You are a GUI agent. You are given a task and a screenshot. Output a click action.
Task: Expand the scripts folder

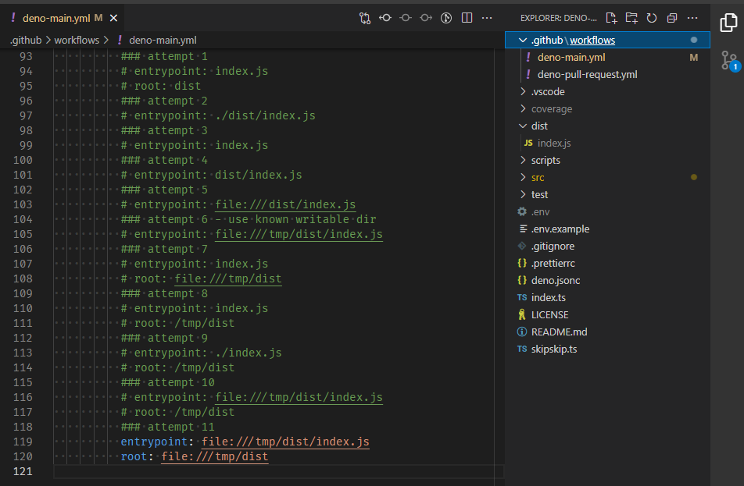(607, 160)
